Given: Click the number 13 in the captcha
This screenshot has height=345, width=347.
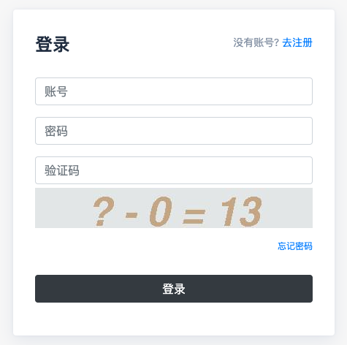Looking at the screenshot, I should (241, 211).
